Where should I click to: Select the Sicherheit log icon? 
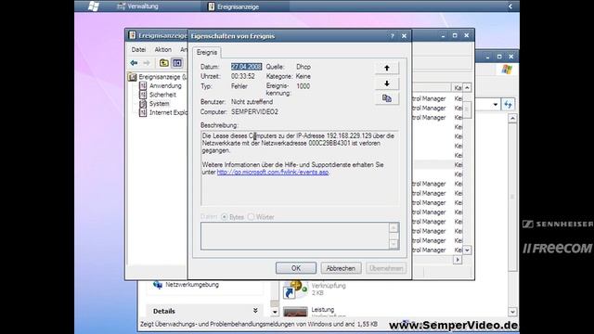(x=143, y=95)
